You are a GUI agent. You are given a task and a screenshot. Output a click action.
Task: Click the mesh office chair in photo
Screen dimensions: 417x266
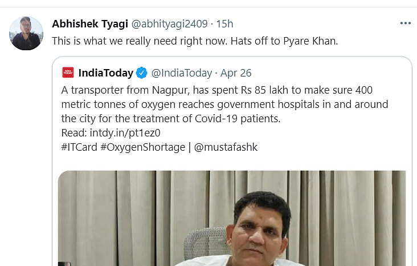tap(206, 241)
